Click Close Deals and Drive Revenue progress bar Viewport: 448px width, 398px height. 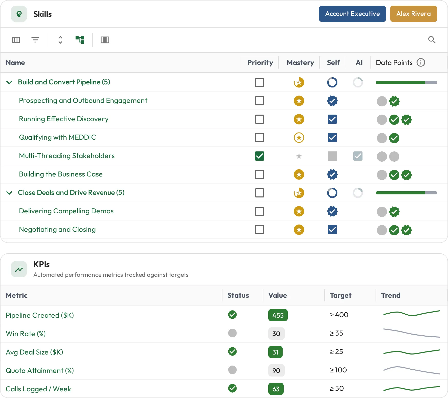[407, 193]
